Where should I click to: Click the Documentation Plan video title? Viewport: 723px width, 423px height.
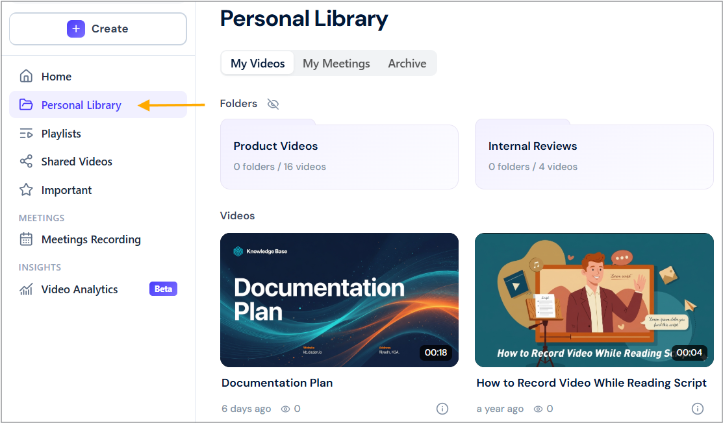coord(277,383)
